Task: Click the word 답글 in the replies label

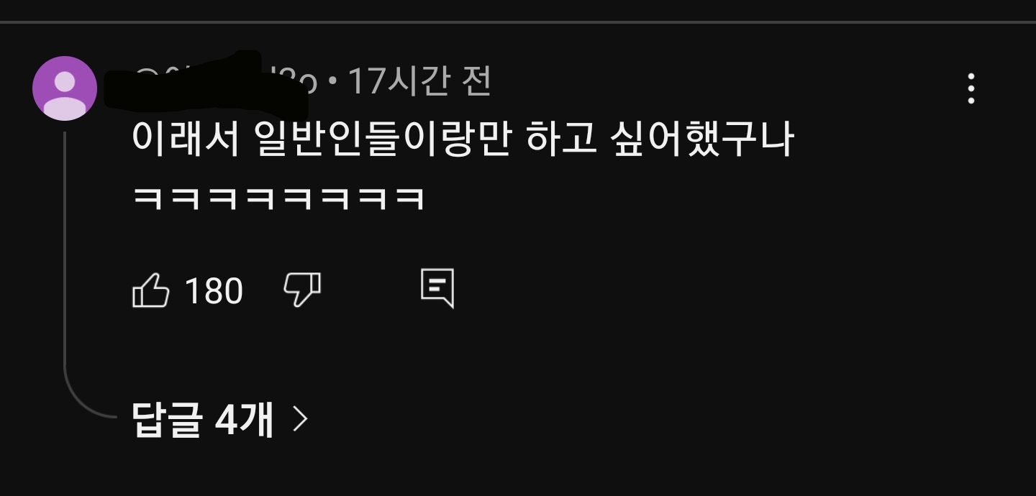Action: coord(166,419)
